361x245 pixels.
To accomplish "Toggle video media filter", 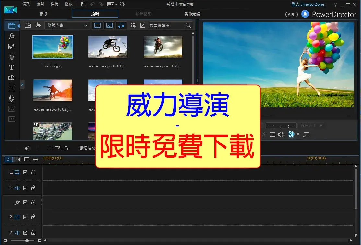I will click(x=98, y=25).
